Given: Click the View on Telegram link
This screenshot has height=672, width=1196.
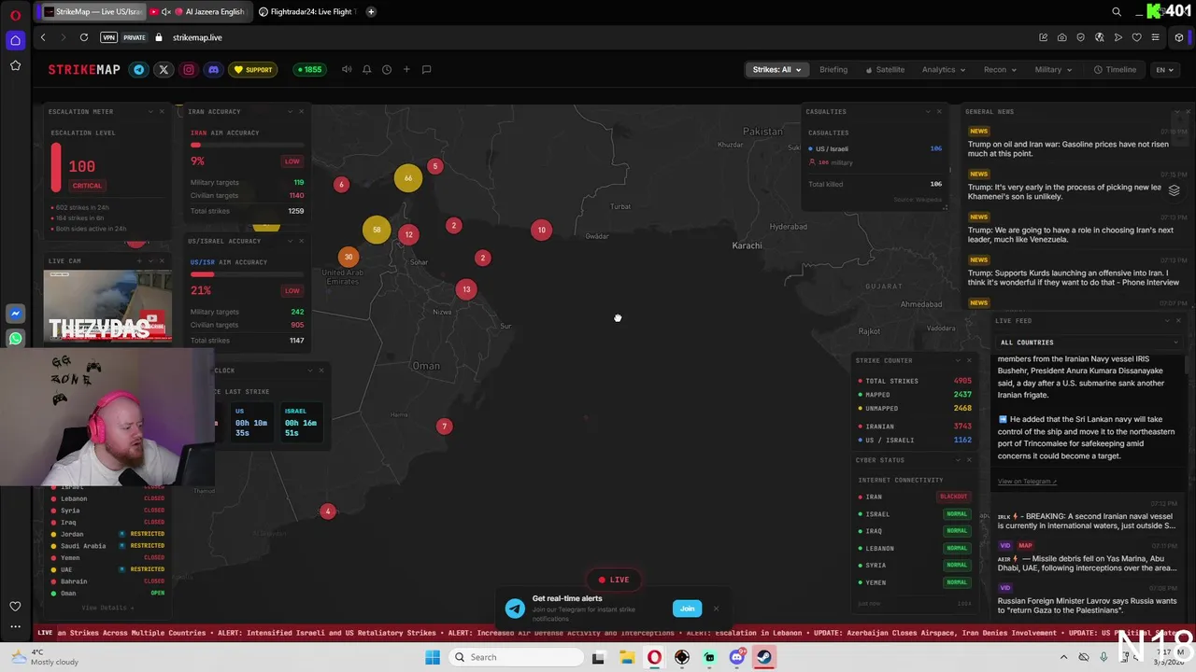Looking at the screenshot, I should coord(1027,482).
